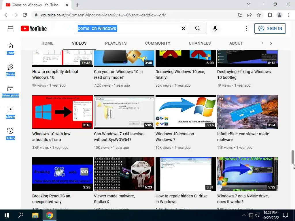Open the taskbar clock showing 10:27 PM
Screen dimensions: 295x221
(x=270, y=215)
